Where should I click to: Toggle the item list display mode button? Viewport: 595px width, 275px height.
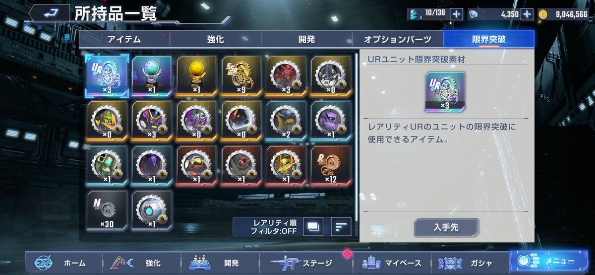coord(313,227)
